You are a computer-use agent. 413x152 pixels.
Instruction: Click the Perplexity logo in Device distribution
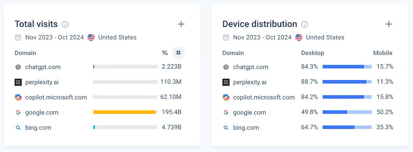point(226,82)
